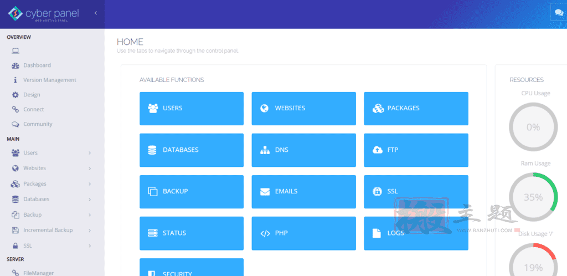Click the PHP tile code icon
The width and height of the screenshot is (567, 276).
click(265, 233)
